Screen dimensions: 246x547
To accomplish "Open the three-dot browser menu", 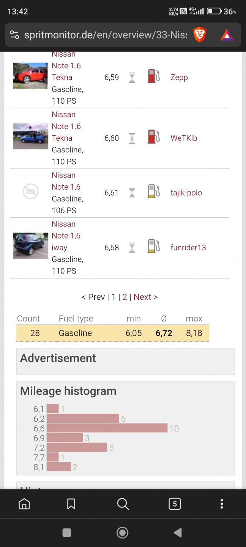I will pyautogui.click(x=222, y=504).
